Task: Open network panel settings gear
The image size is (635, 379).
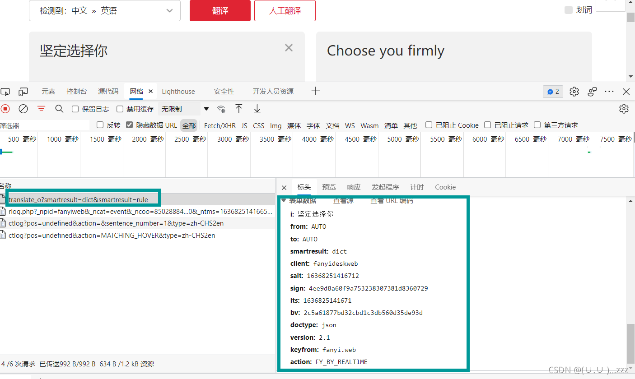Action: [624, 109]
